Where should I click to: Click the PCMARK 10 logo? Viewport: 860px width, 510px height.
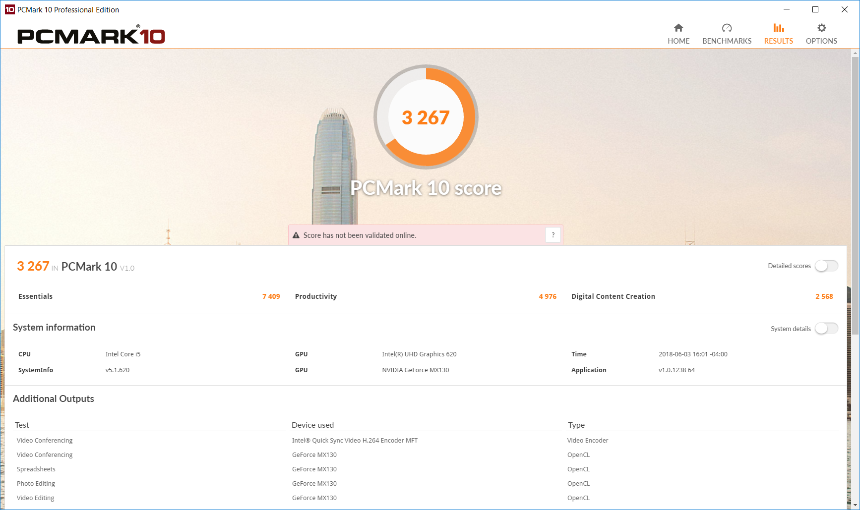tap(91, 36)
